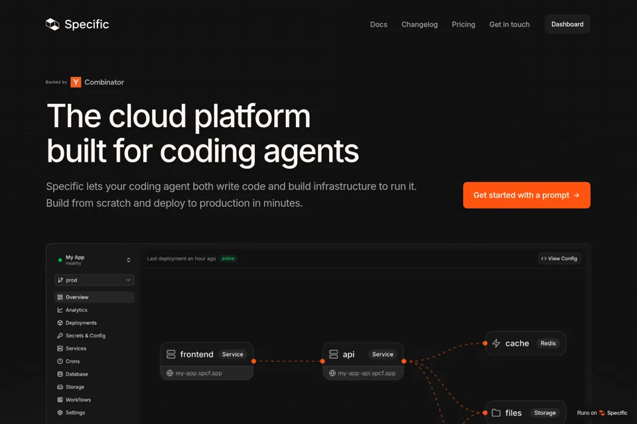The height and width of the screenshot is (424, 637).
Task: Click the api node title
Action: tap(348, 354)
